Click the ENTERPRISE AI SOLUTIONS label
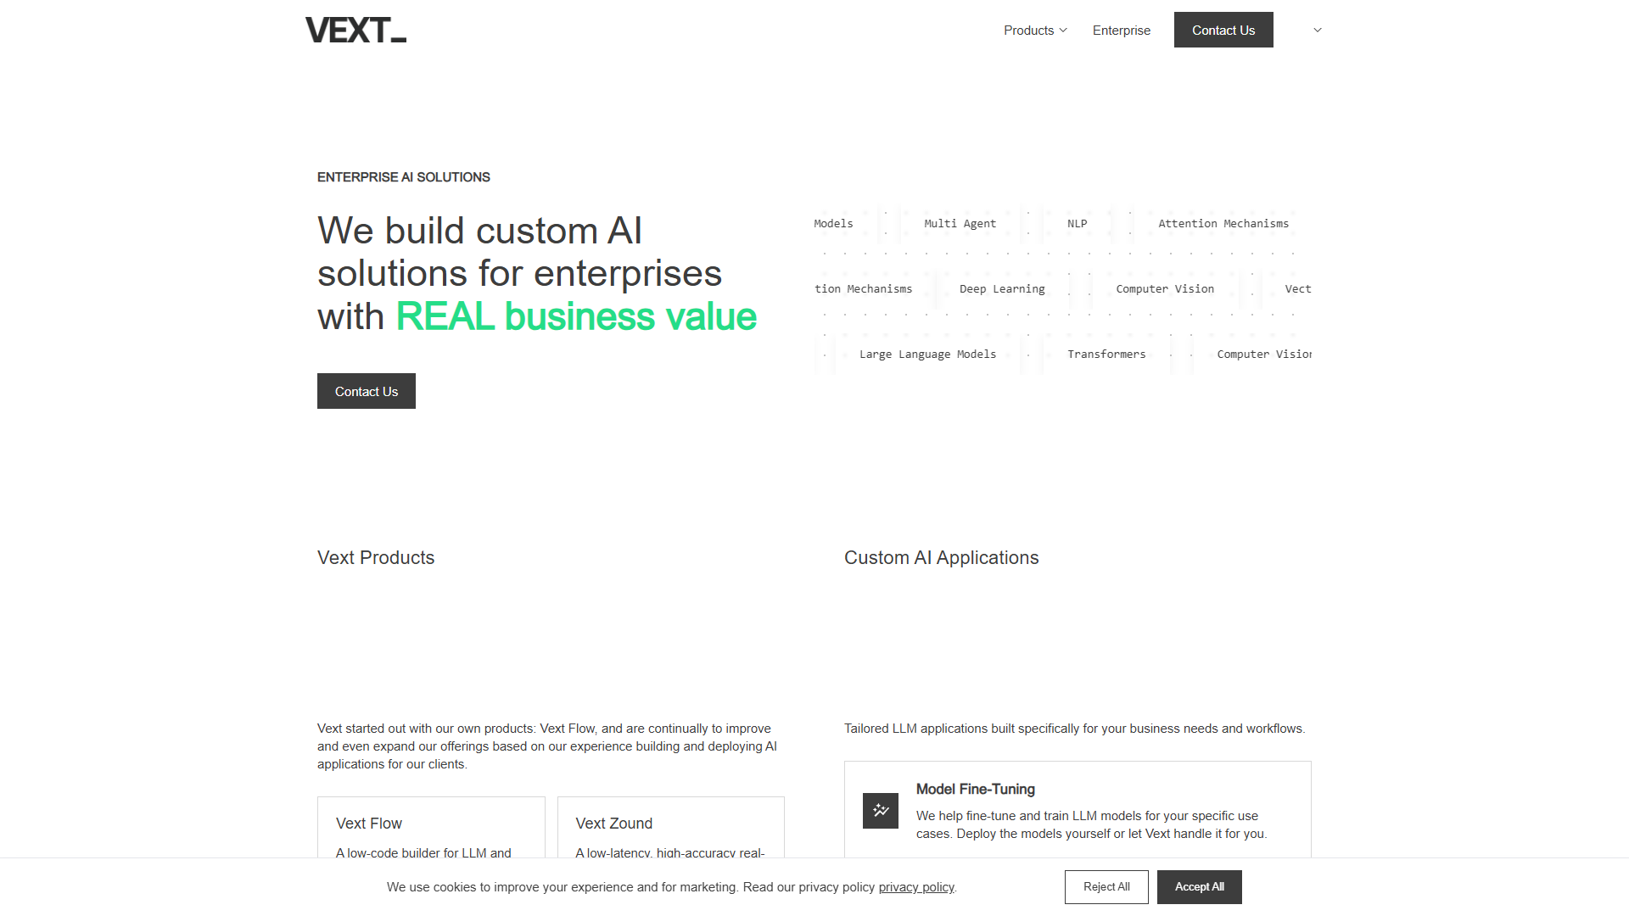Image resolution: width=1629 pixels, height=916 pixels. click(x=404, y=177)
